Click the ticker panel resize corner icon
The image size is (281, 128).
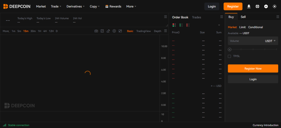(x=167, y=25)
